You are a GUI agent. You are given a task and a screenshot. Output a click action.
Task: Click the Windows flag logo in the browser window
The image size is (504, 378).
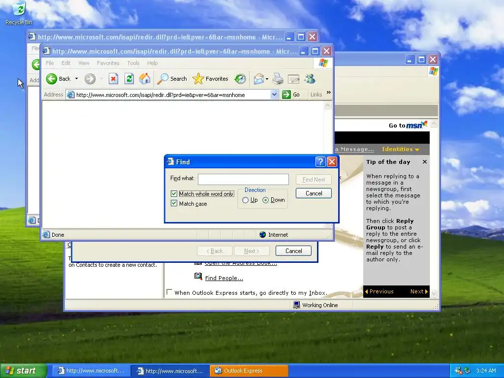point(323,63)
